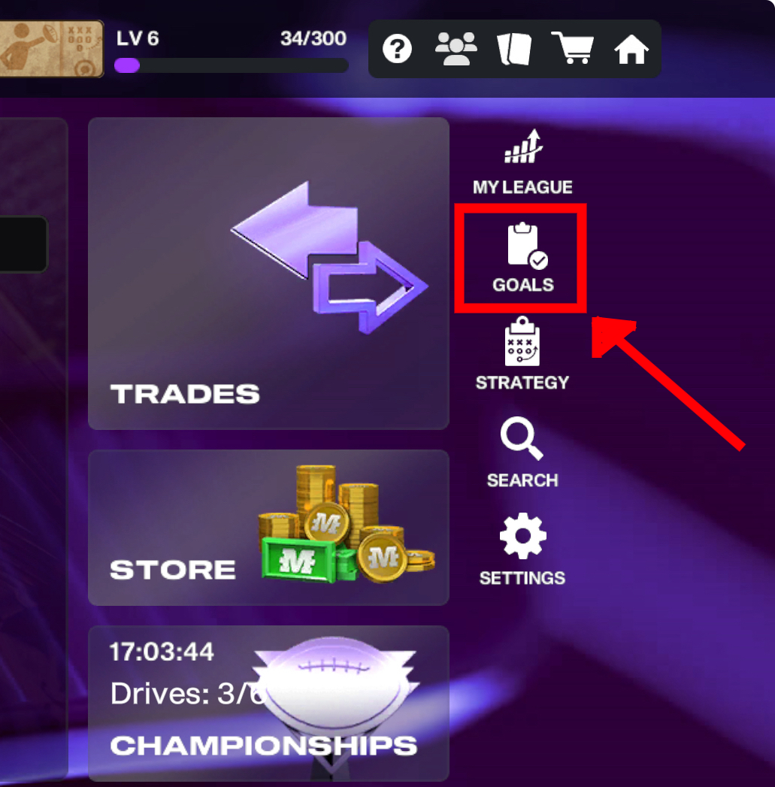
Task: Open the card collection icon
Action: (514, 49)
